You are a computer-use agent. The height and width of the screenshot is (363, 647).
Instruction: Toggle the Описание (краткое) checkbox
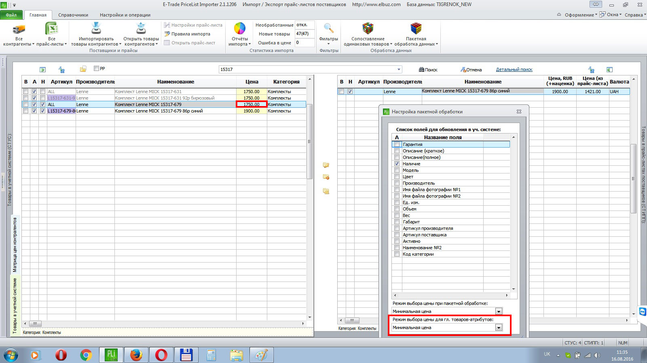tap(397, 151)
